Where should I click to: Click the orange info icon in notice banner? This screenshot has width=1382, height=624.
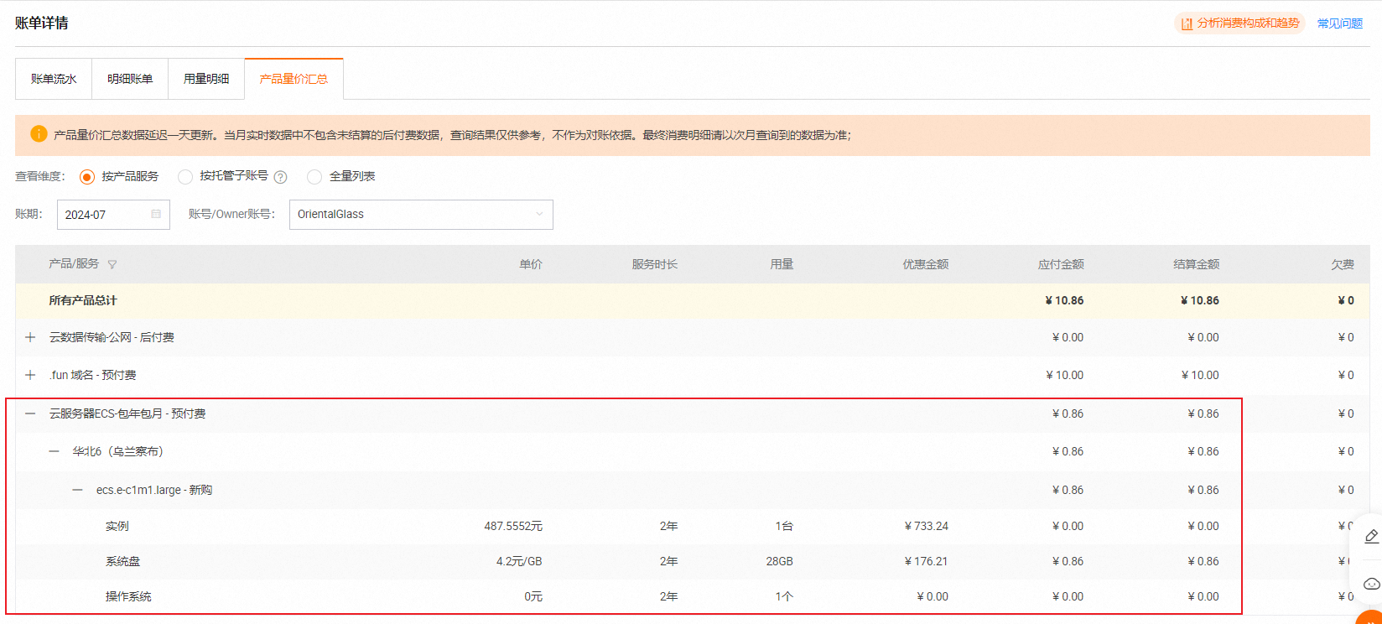[x=39, y=134]
